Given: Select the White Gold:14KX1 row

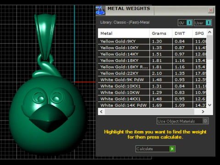Looking at the screenshot, I should [x=152, y=99].
